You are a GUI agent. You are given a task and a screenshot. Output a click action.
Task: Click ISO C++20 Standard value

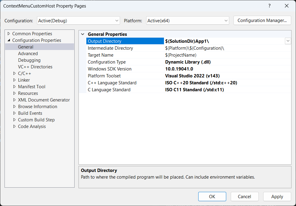coord(201,83)
